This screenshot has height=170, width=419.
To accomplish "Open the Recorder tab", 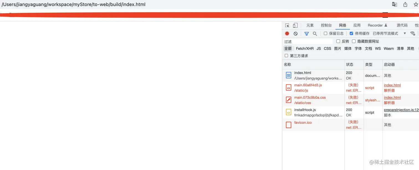I will (377, 25).
